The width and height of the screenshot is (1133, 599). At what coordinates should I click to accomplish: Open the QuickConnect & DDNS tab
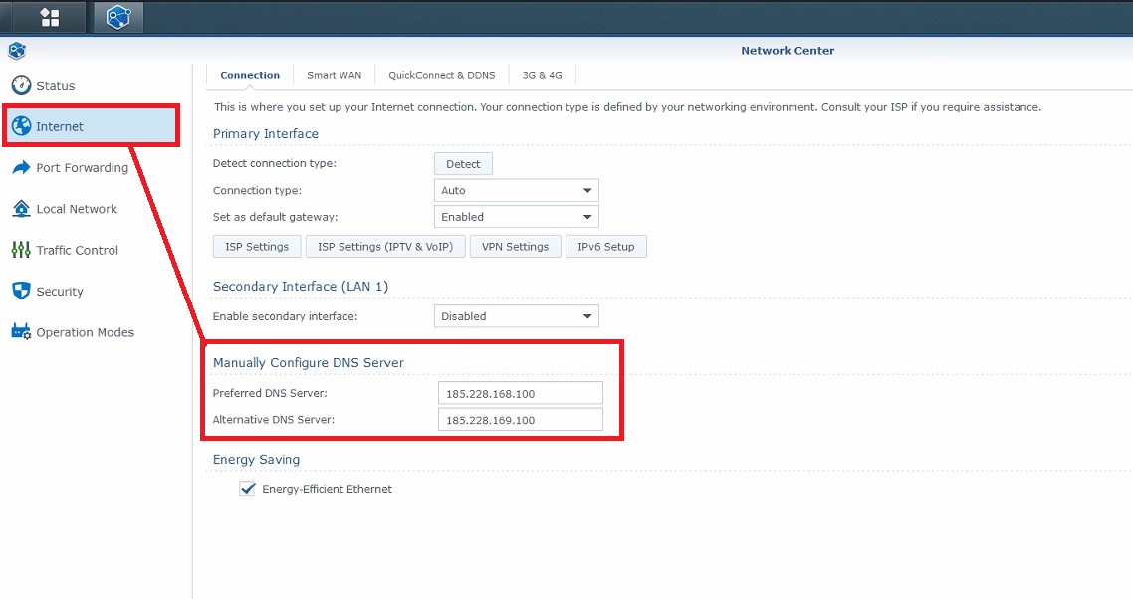pyautogui.click(x=441, y=75)
